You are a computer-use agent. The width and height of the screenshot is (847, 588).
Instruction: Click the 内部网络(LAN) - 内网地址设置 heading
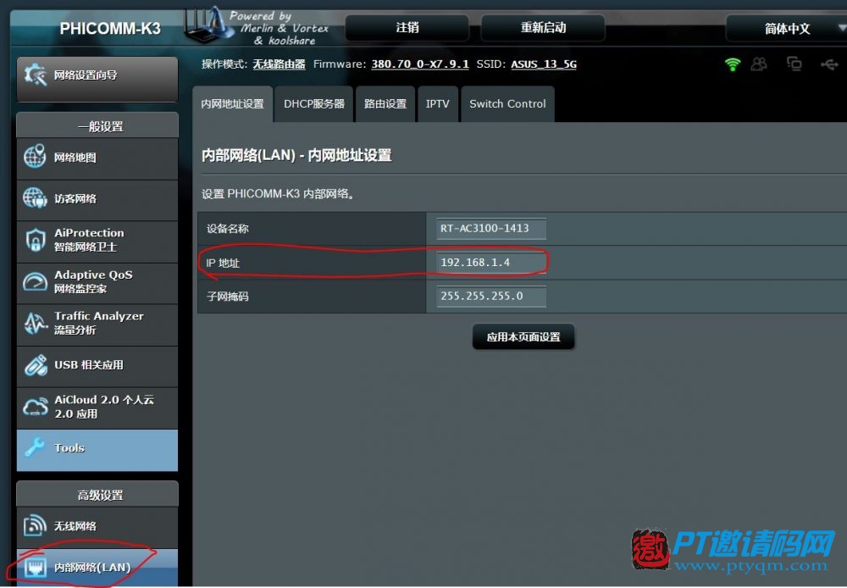[x=296, y=156]
